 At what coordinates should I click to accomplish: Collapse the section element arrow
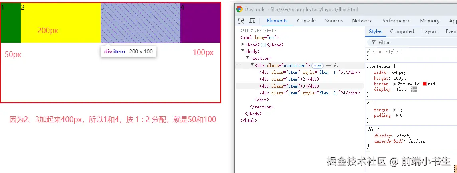[248, 58]
